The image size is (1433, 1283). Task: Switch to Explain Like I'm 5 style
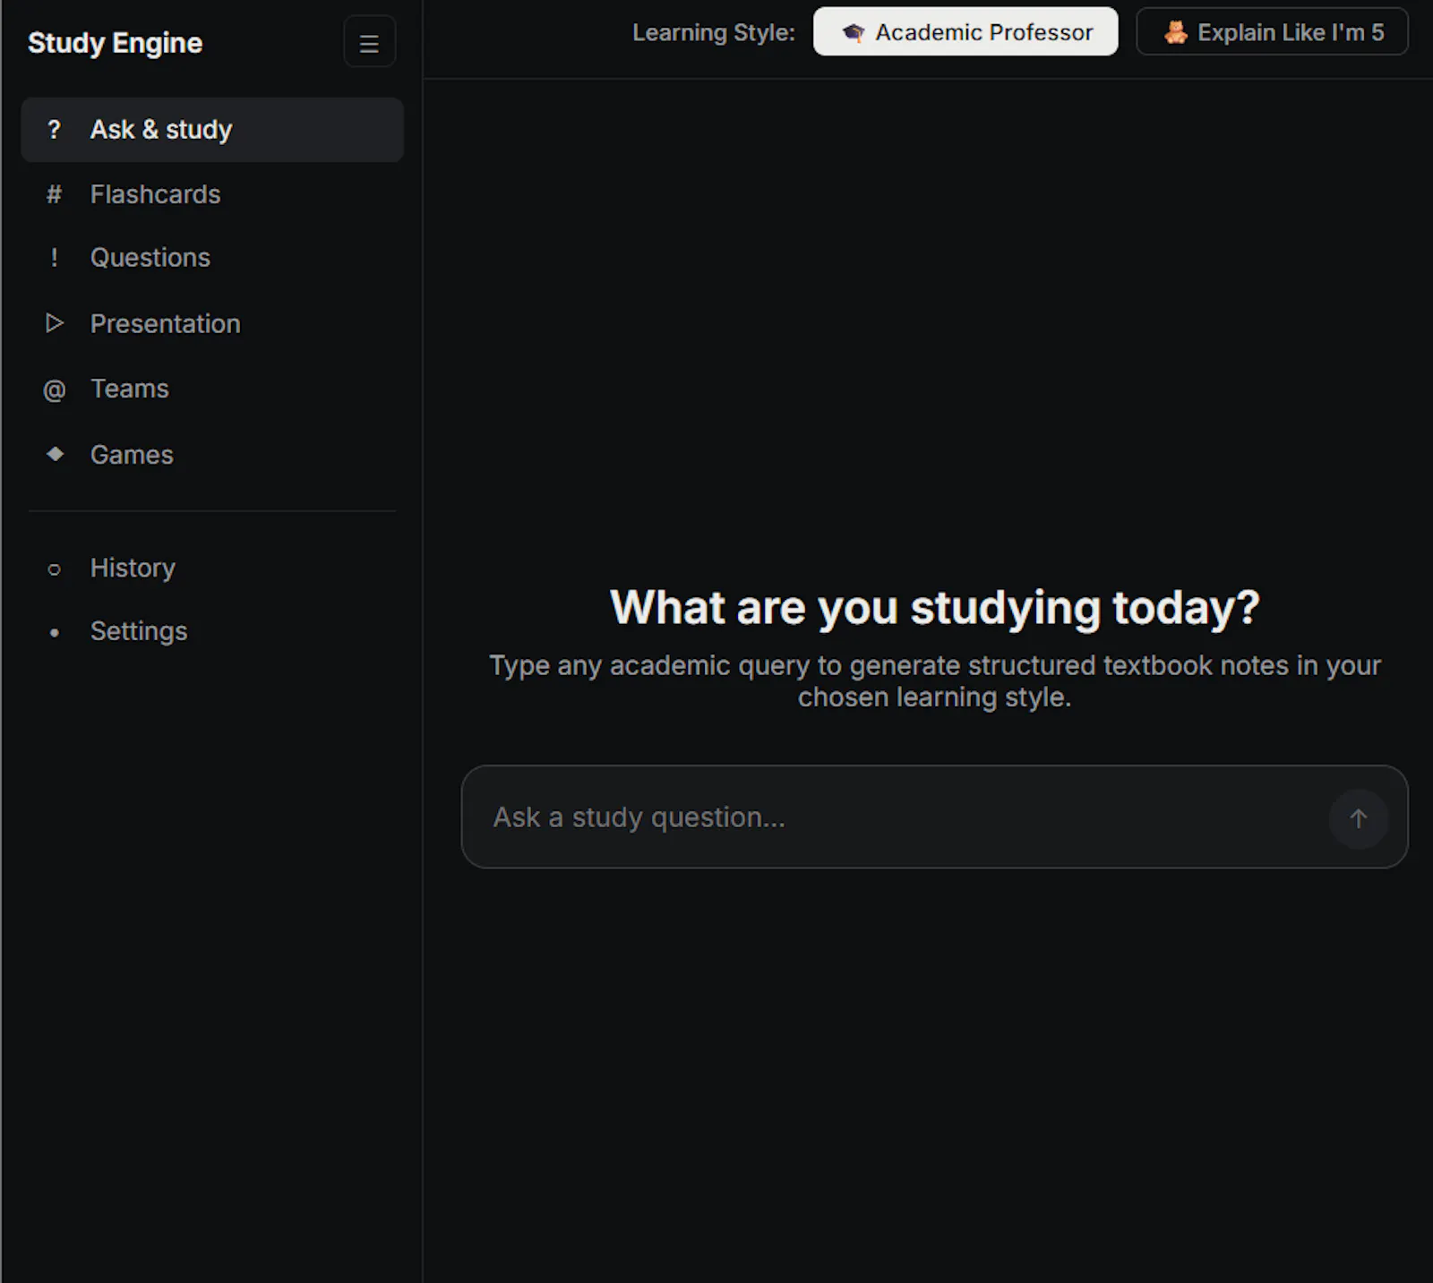click(1272, 31)
